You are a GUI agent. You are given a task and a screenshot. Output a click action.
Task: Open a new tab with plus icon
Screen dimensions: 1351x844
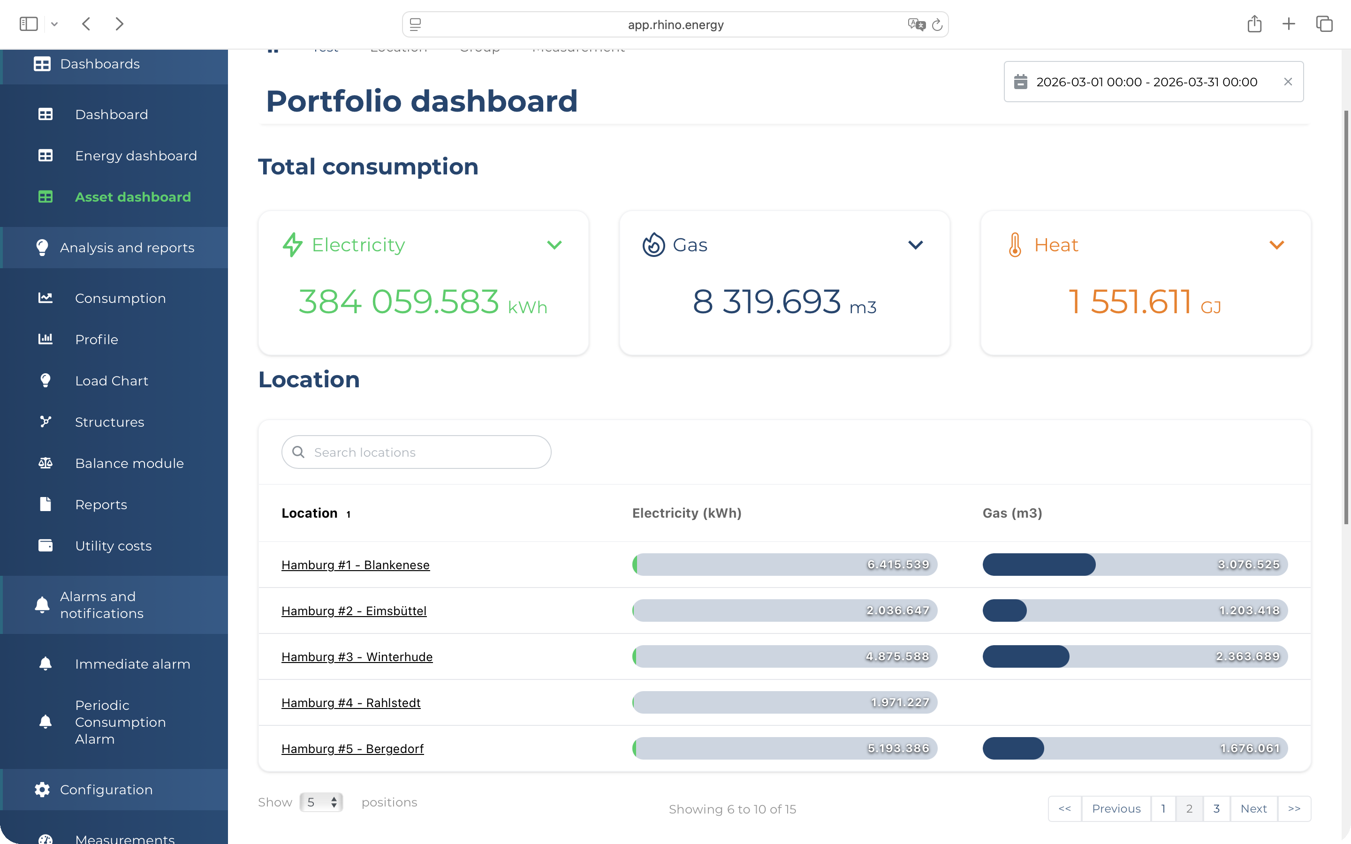tap(1289, 24)
